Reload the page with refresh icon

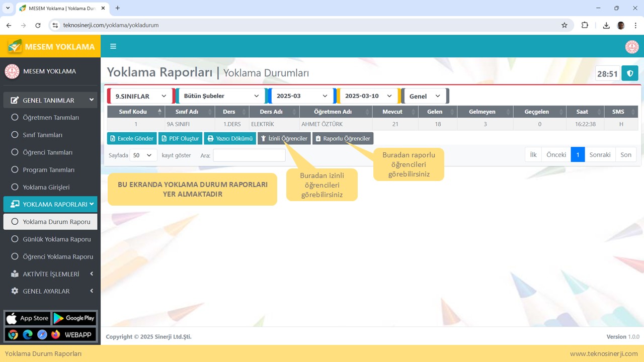pyautogui.click(x=38, y=25)
